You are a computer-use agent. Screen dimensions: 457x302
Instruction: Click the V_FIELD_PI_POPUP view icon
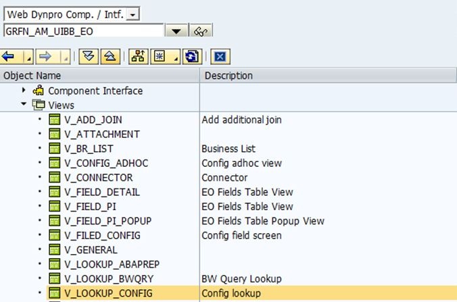pyautogui.click(x=55, y=220)
